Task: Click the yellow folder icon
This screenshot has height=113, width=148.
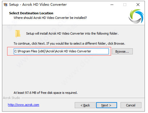Action: click(17, 33)
